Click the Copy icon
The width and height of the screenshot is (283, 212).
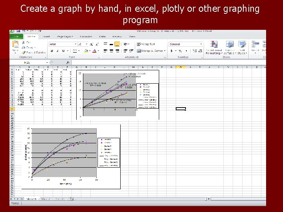(24, 48)
